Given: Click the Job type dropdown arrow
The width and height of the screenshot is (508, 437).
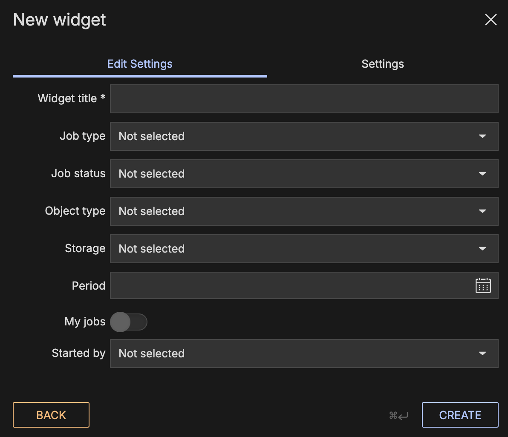Looking at the screenshot, I should [482, 136].
